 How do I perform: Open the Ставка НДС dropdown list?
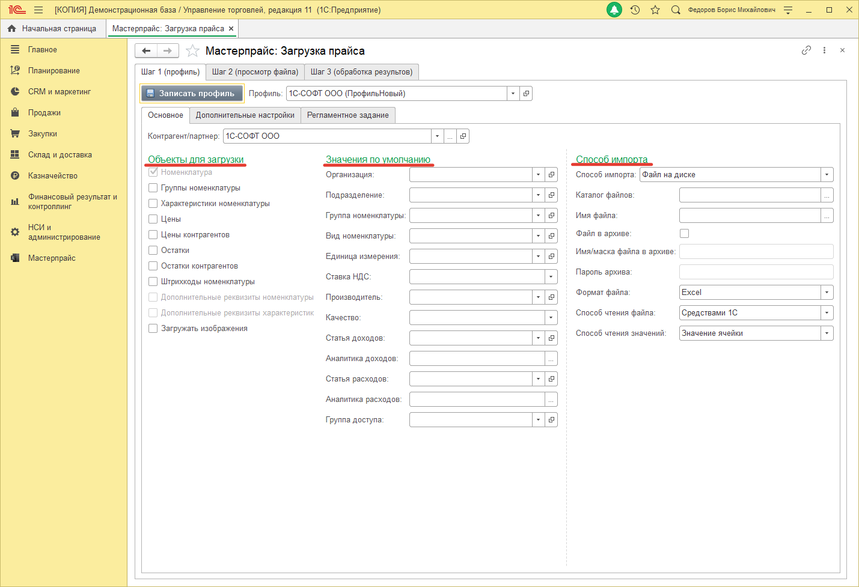click(551, 277)
